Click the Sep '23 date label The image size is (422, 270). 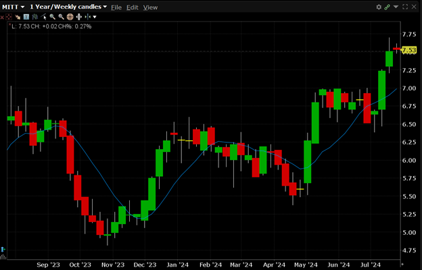click(x=48, y=265)
